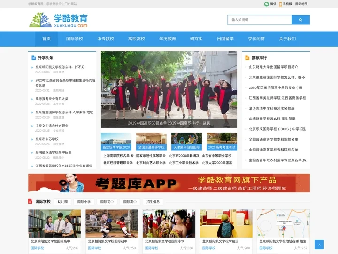The image size is (338, 254).
Task: Click the 考题库APP banner
Action: (x=169, y=183)
